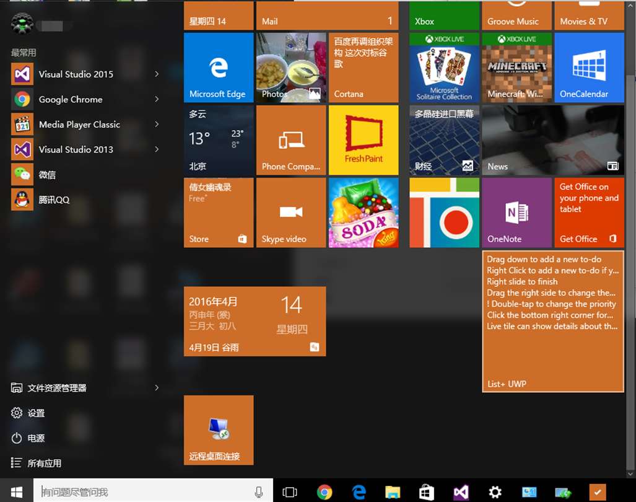Open the Minecraft tile
The width and height of the screenshot is (636, 502).
pyautogui.click(x=516, y=68)
